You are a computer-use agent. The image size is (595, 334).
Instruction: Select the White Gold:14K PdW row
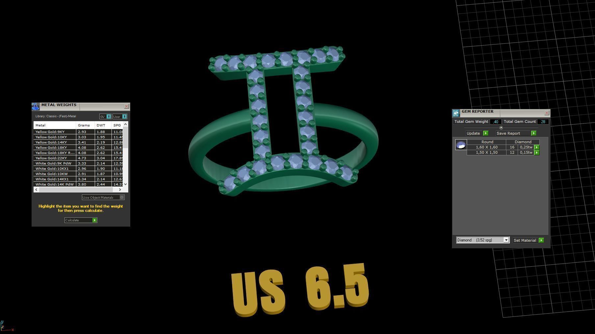tap(78, 184)
